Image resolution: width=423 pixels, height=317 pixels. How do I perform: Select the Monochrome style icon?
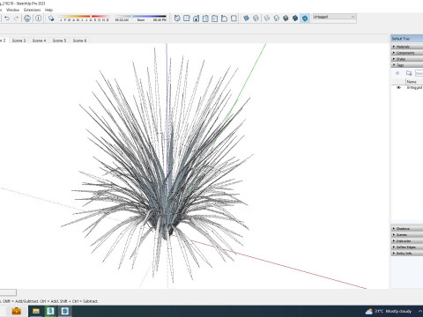305,18
